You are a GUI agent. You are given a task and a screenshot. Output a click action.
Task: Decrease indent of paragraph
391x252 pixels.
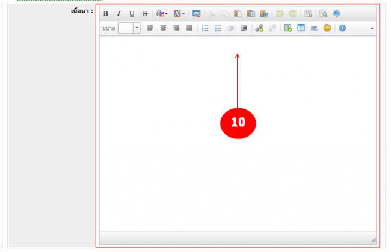[231, 28]
